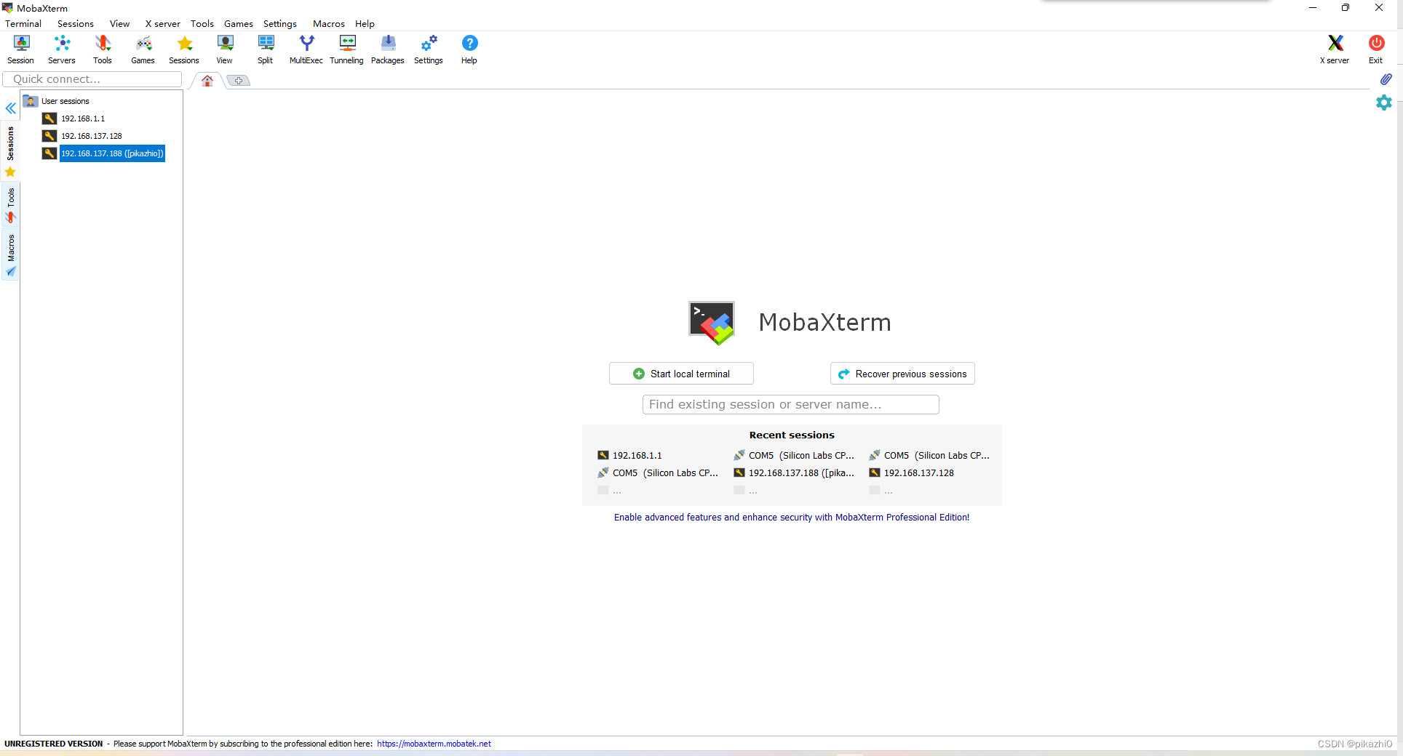The height and width of the screenshot is (756, 1403).
Task: Open a new tab with plus icon
Action: 239,81
